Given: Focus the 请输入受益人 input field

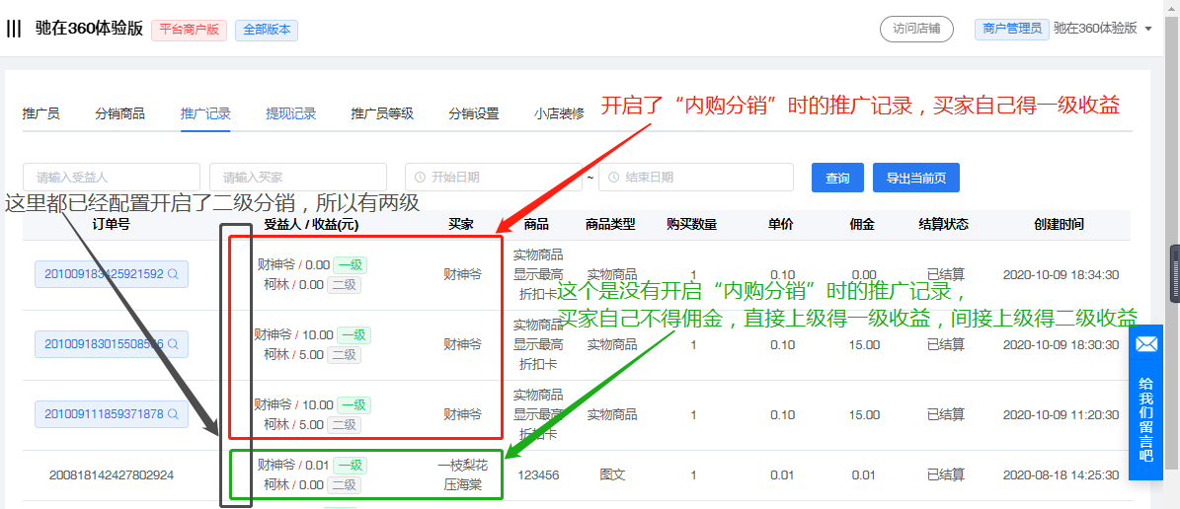Looking at the screenshot, I should 112,178.
